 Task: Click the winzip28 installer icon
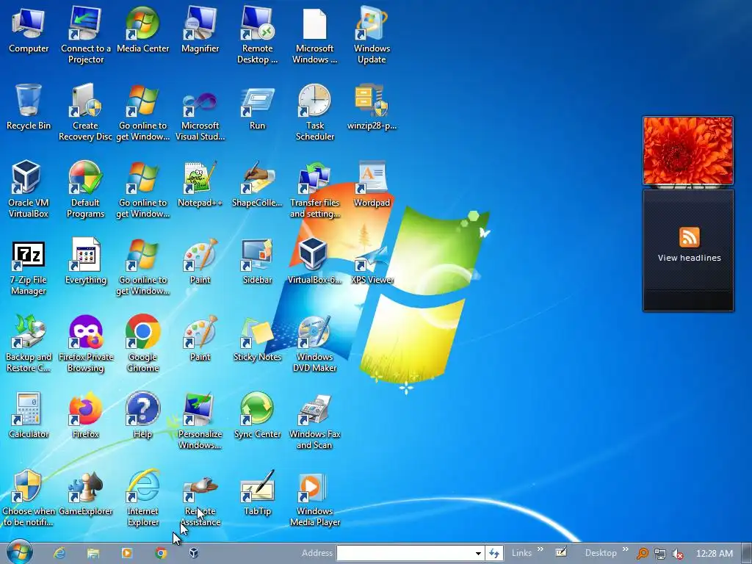pos(372,107)
